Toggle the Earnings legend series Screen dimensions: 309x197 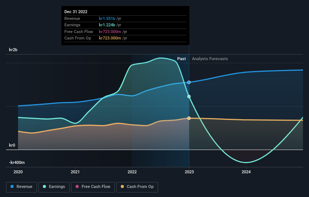tap(54, 187)
